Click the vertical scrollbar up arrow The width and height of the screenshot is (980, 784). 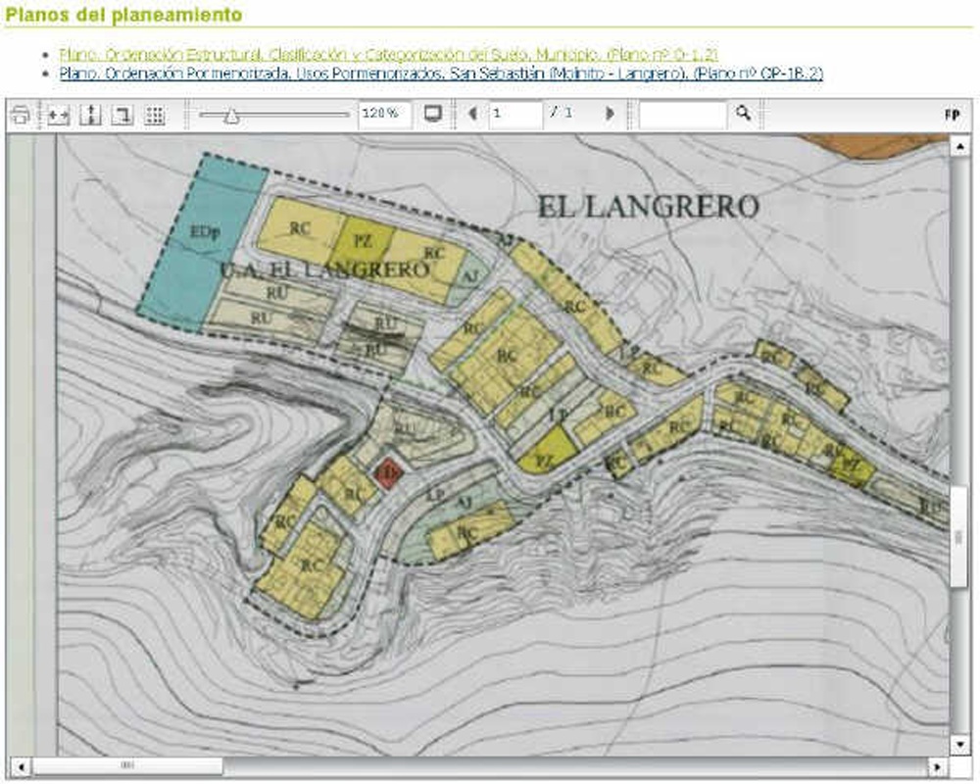(x=960, y=145)
